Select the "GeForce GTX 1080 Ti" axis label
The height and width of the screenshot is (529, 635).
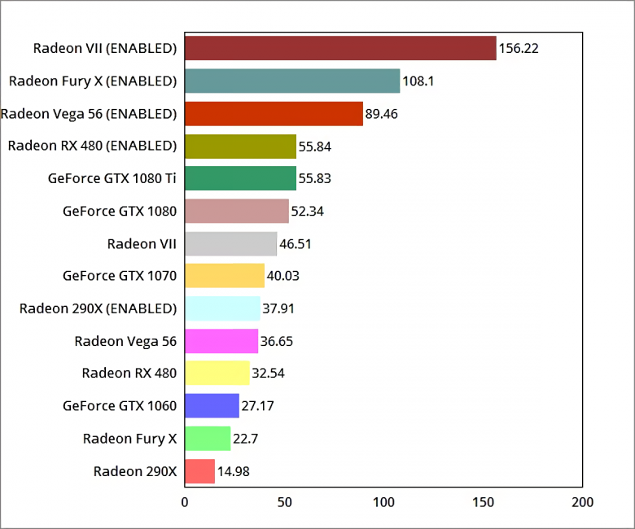point(112,178)
